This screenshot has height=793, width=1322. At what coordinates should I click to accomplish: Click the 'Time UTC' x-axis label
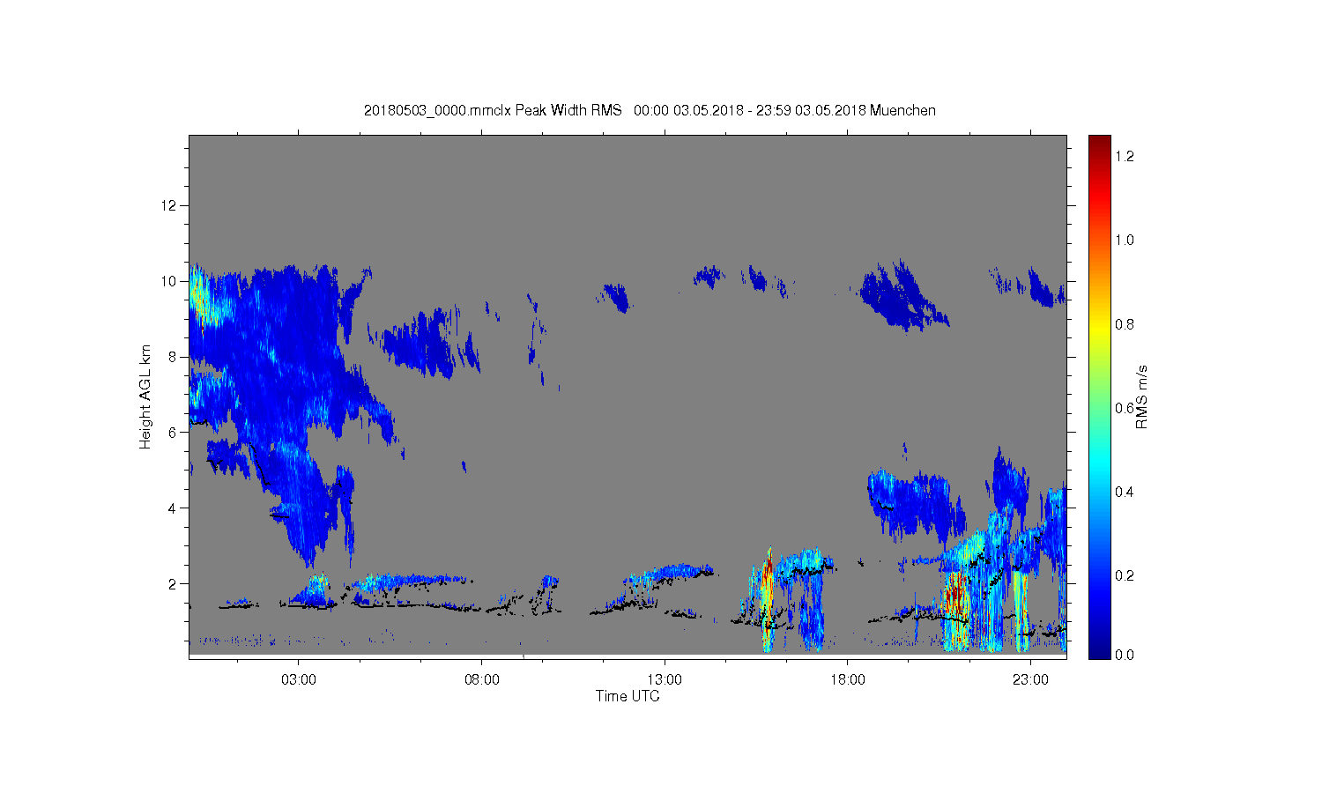coord(628,696)
